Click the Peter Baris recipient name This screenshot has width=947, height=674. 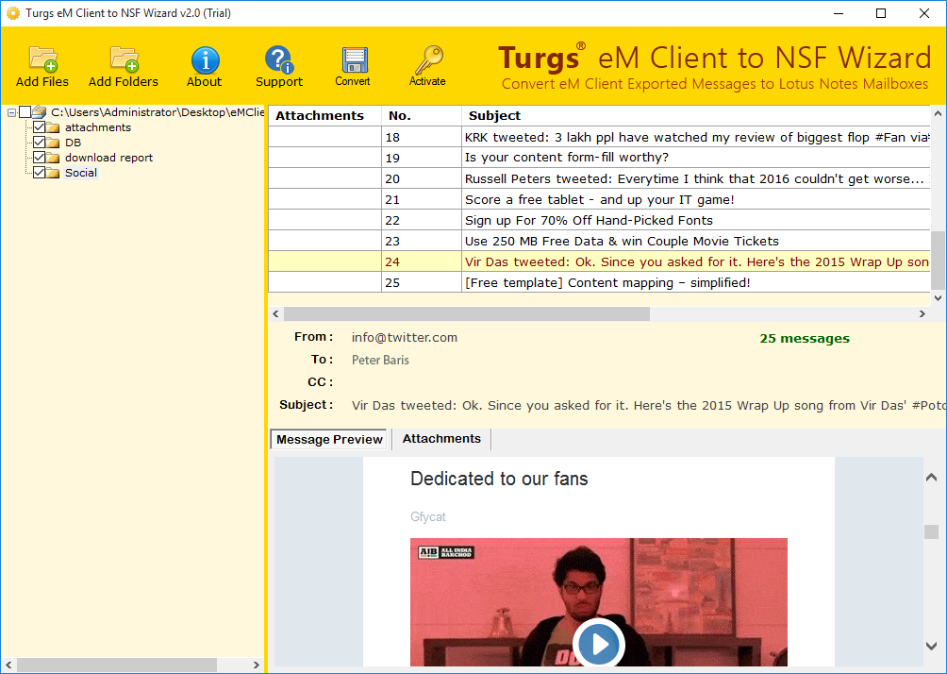[380, 360]
